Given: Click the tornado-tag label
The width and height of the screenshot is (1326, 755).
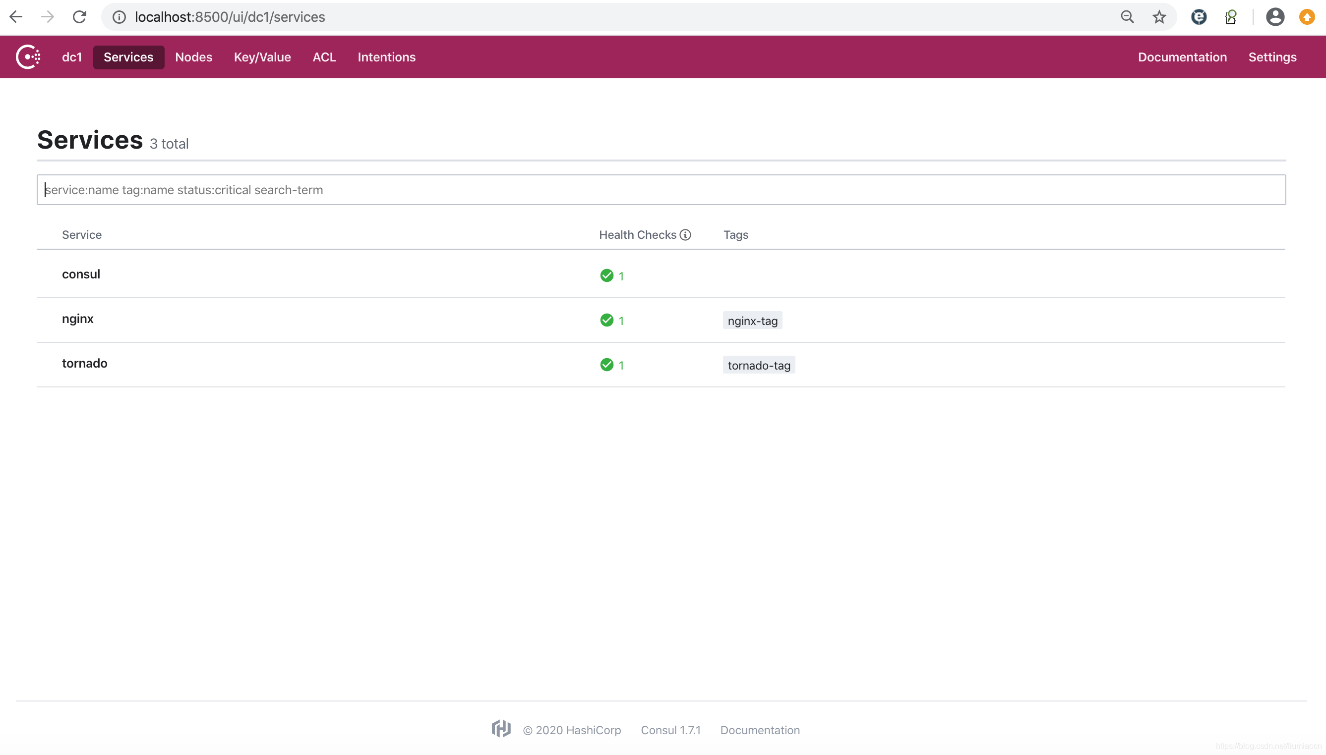Looking at the screenshot, I should (x=758, y=365).
